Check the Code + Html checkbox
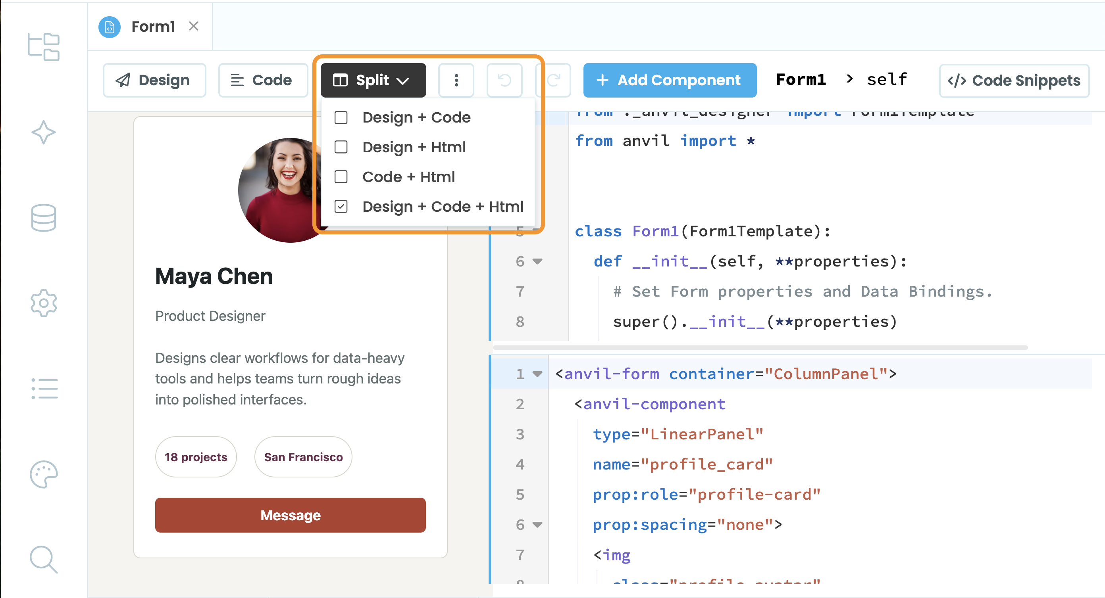 pos(341,176)
